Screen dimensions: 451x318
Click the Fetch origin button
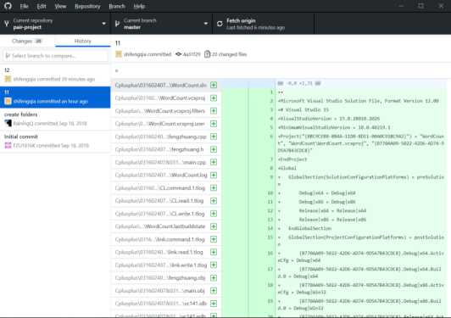click(263, 24)
